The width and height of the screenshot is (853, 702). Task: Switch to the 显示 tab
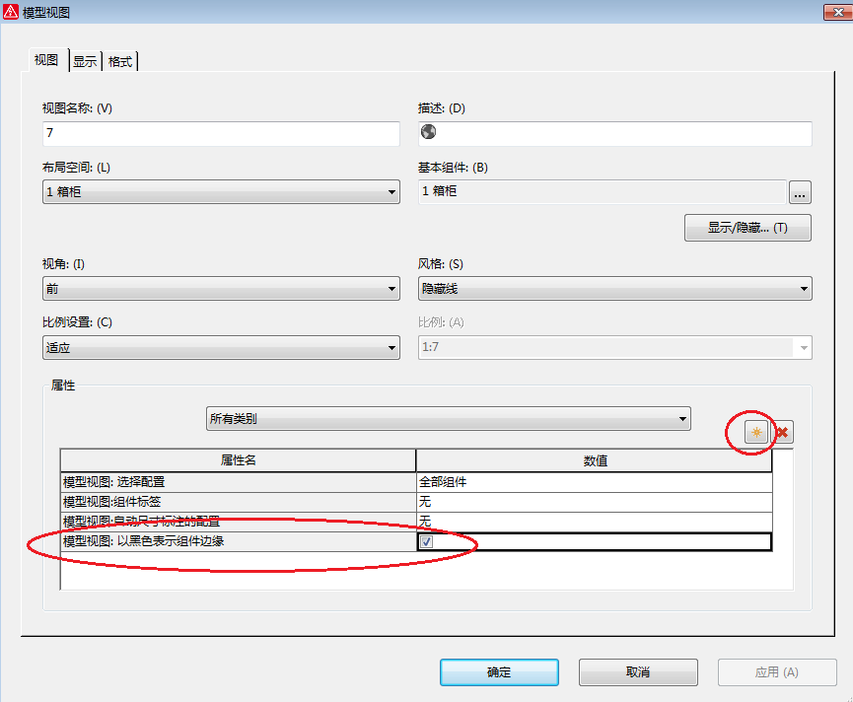85,61
